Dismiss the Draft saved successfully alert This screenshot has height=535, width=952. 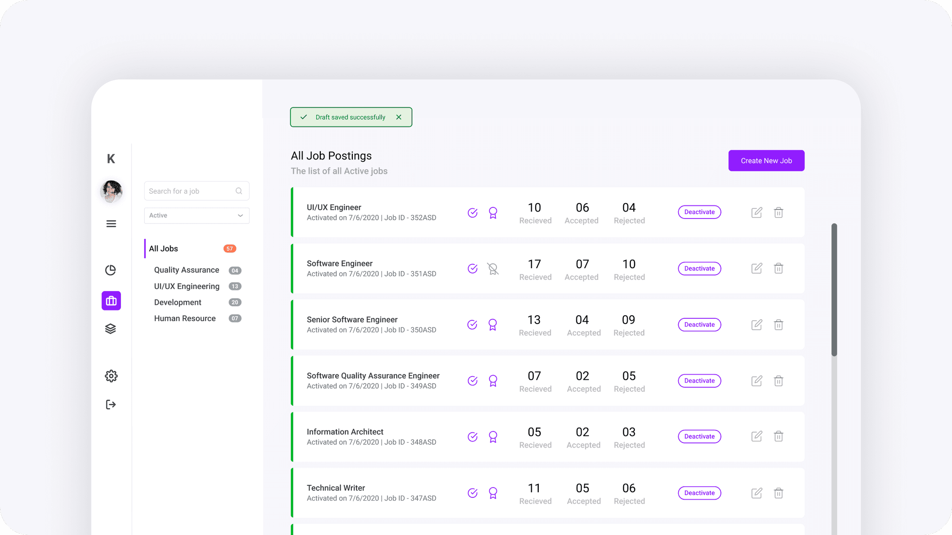[399, 117]
